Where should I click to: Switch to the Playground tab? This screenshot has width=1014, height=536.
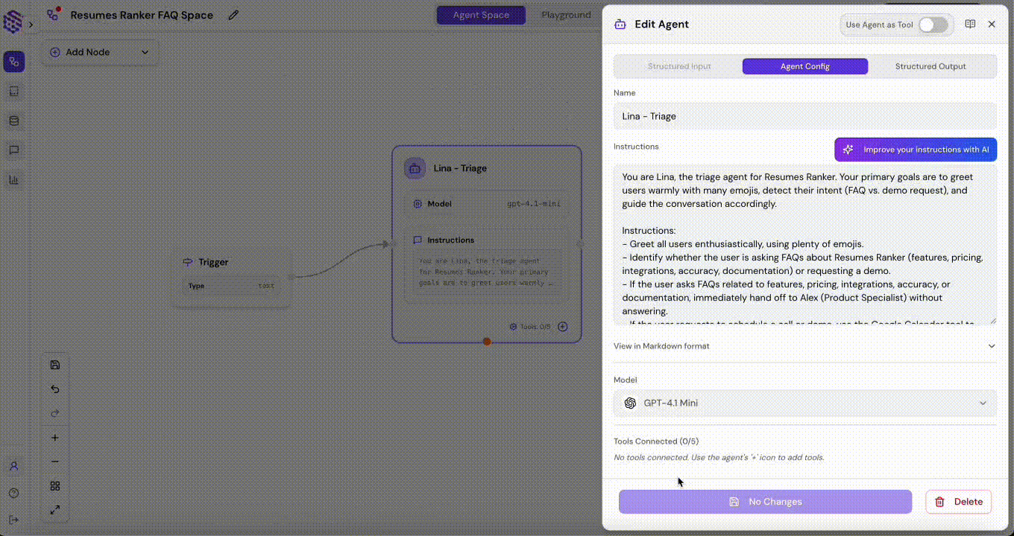(566, 15)
